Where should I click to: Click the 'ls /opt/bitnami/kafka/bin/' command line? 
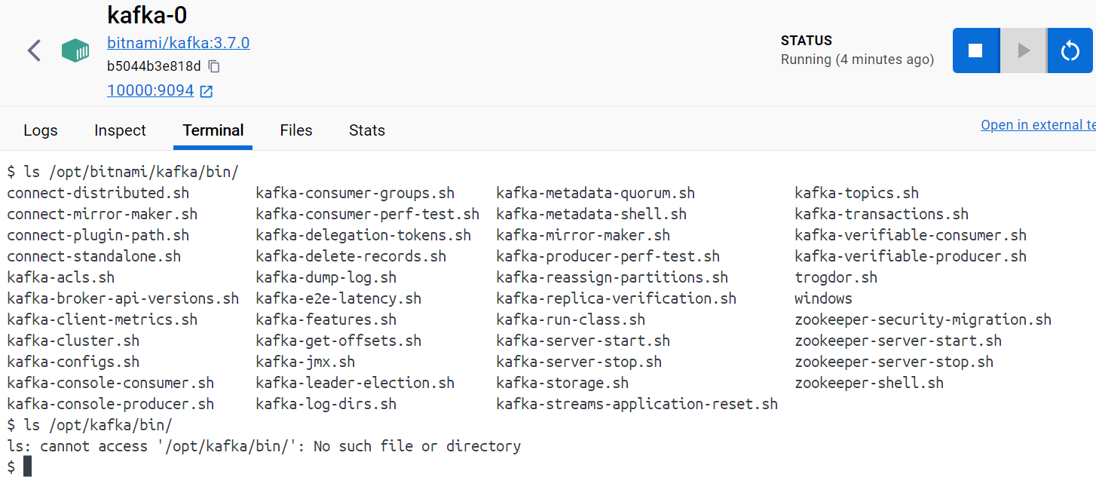point(123,172)
